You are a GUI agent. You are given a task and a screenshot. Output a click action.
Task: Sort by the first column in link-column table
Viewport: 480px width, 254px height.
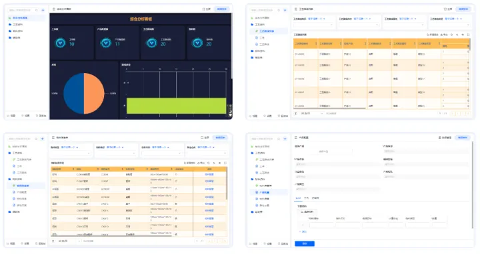tap(73, 169)
